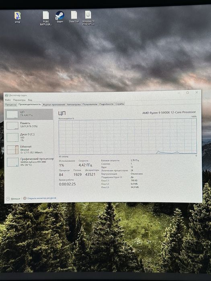Switch to the Автозагрузка tab
The image size is (211, 281).
[x=74, y=104]
